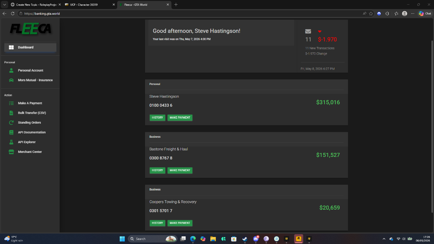
Task: Select the Fleeca - GTA World tab
Action: click(144, 5)
